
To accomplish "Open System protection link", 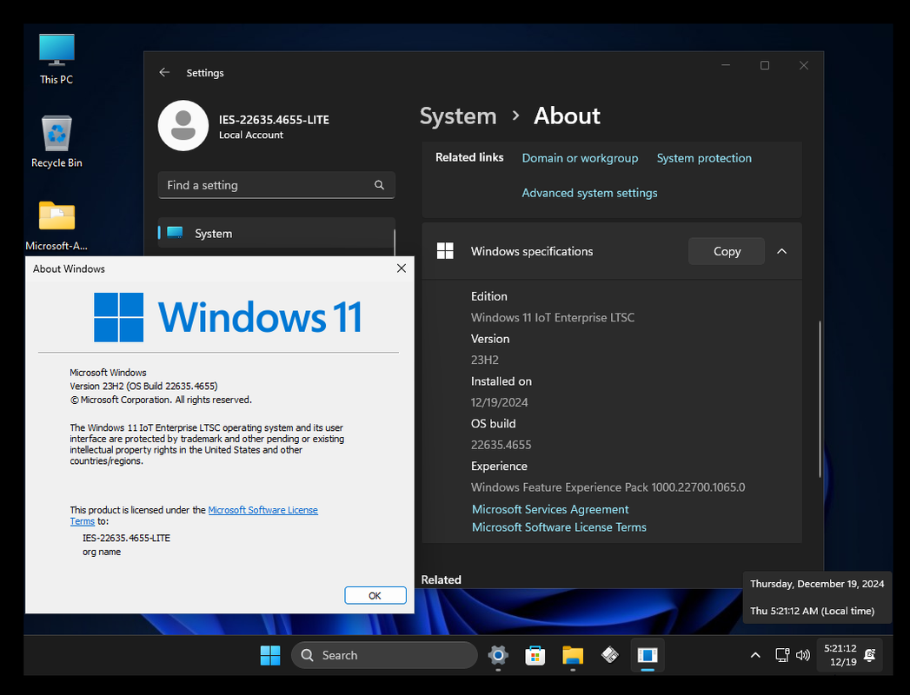I will [704, 158].
